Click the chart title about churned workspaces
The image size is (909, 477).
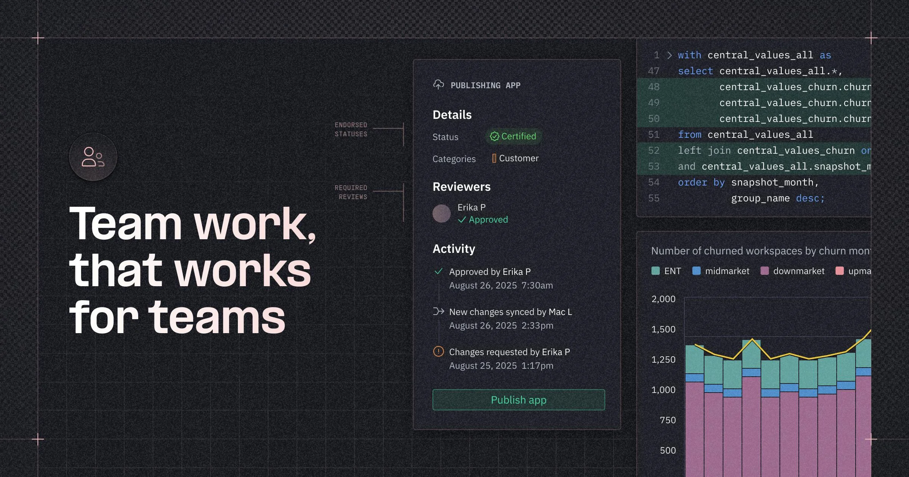pos(761,251)
